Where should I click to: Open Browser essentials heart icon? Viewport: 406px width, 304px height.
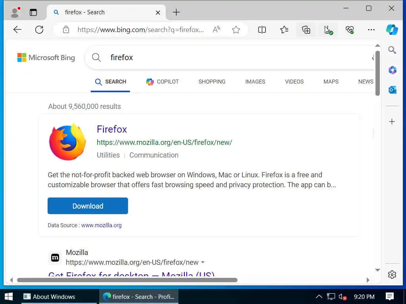point(350,30)
